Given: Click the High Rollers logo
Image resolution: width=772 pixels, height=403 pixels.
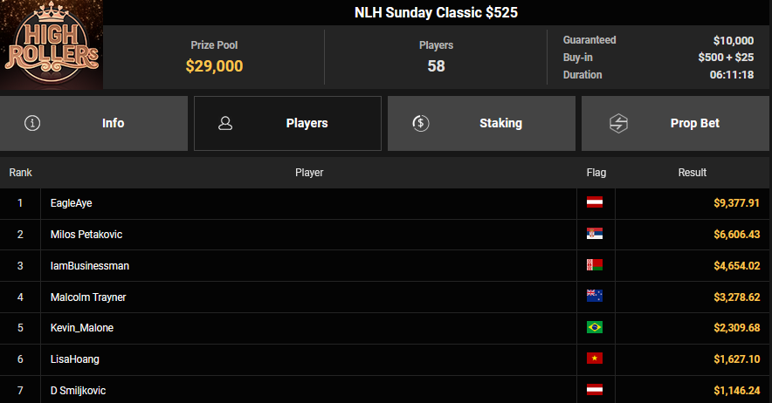Looking at the screenshot, I should [52, 45].
